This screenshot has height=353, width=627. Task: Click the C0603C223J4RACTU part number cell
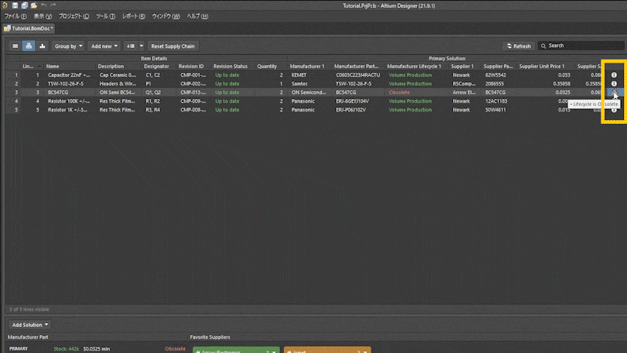coord(358,75)
